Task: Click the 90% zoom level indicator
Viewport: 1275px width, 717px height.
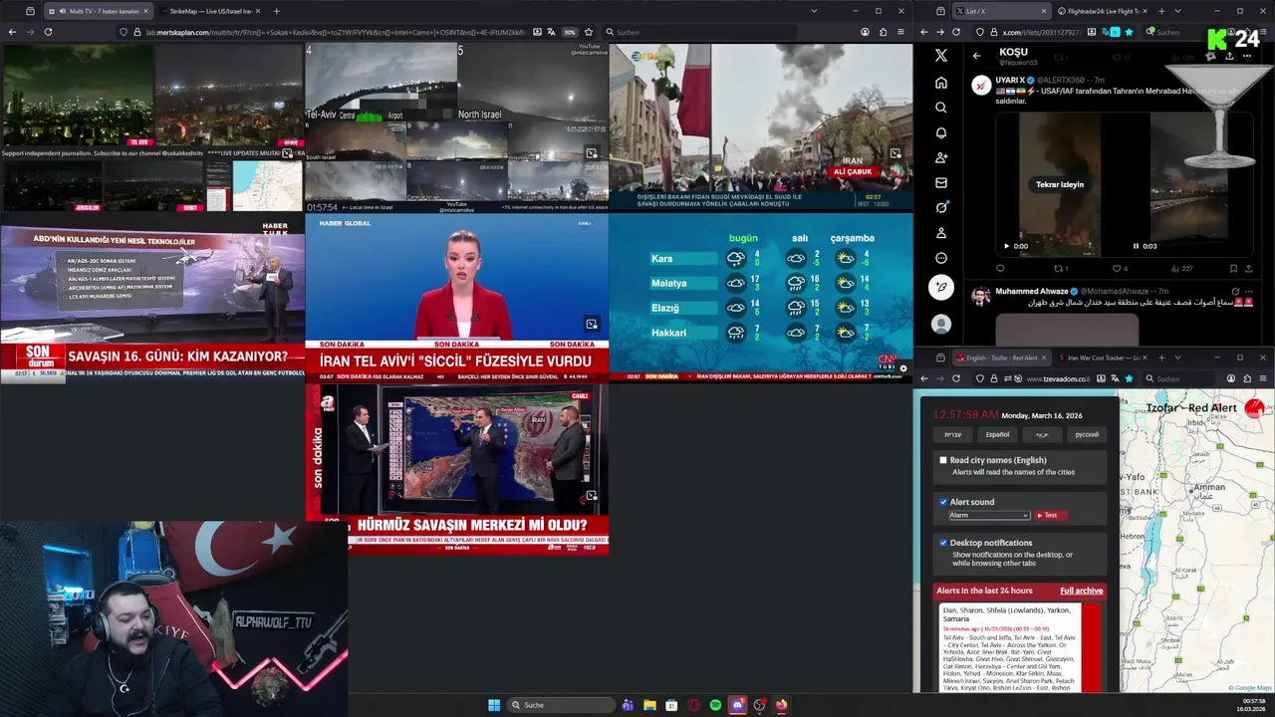Action: point(570,32)
